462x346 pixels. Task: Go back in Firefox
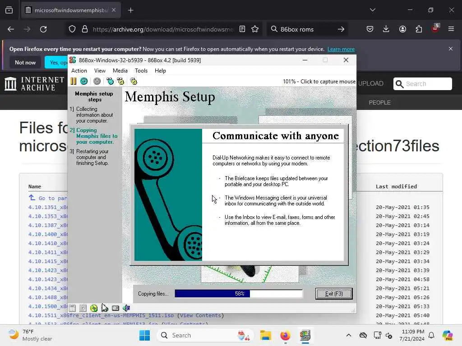point(11,29)
